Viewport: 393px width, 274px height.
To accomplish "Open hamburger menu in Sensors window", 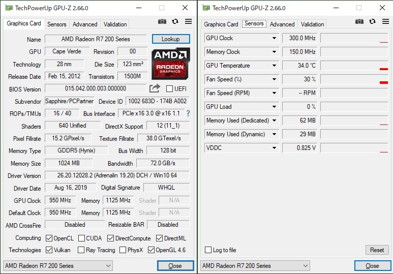I will tap(385, 21).
